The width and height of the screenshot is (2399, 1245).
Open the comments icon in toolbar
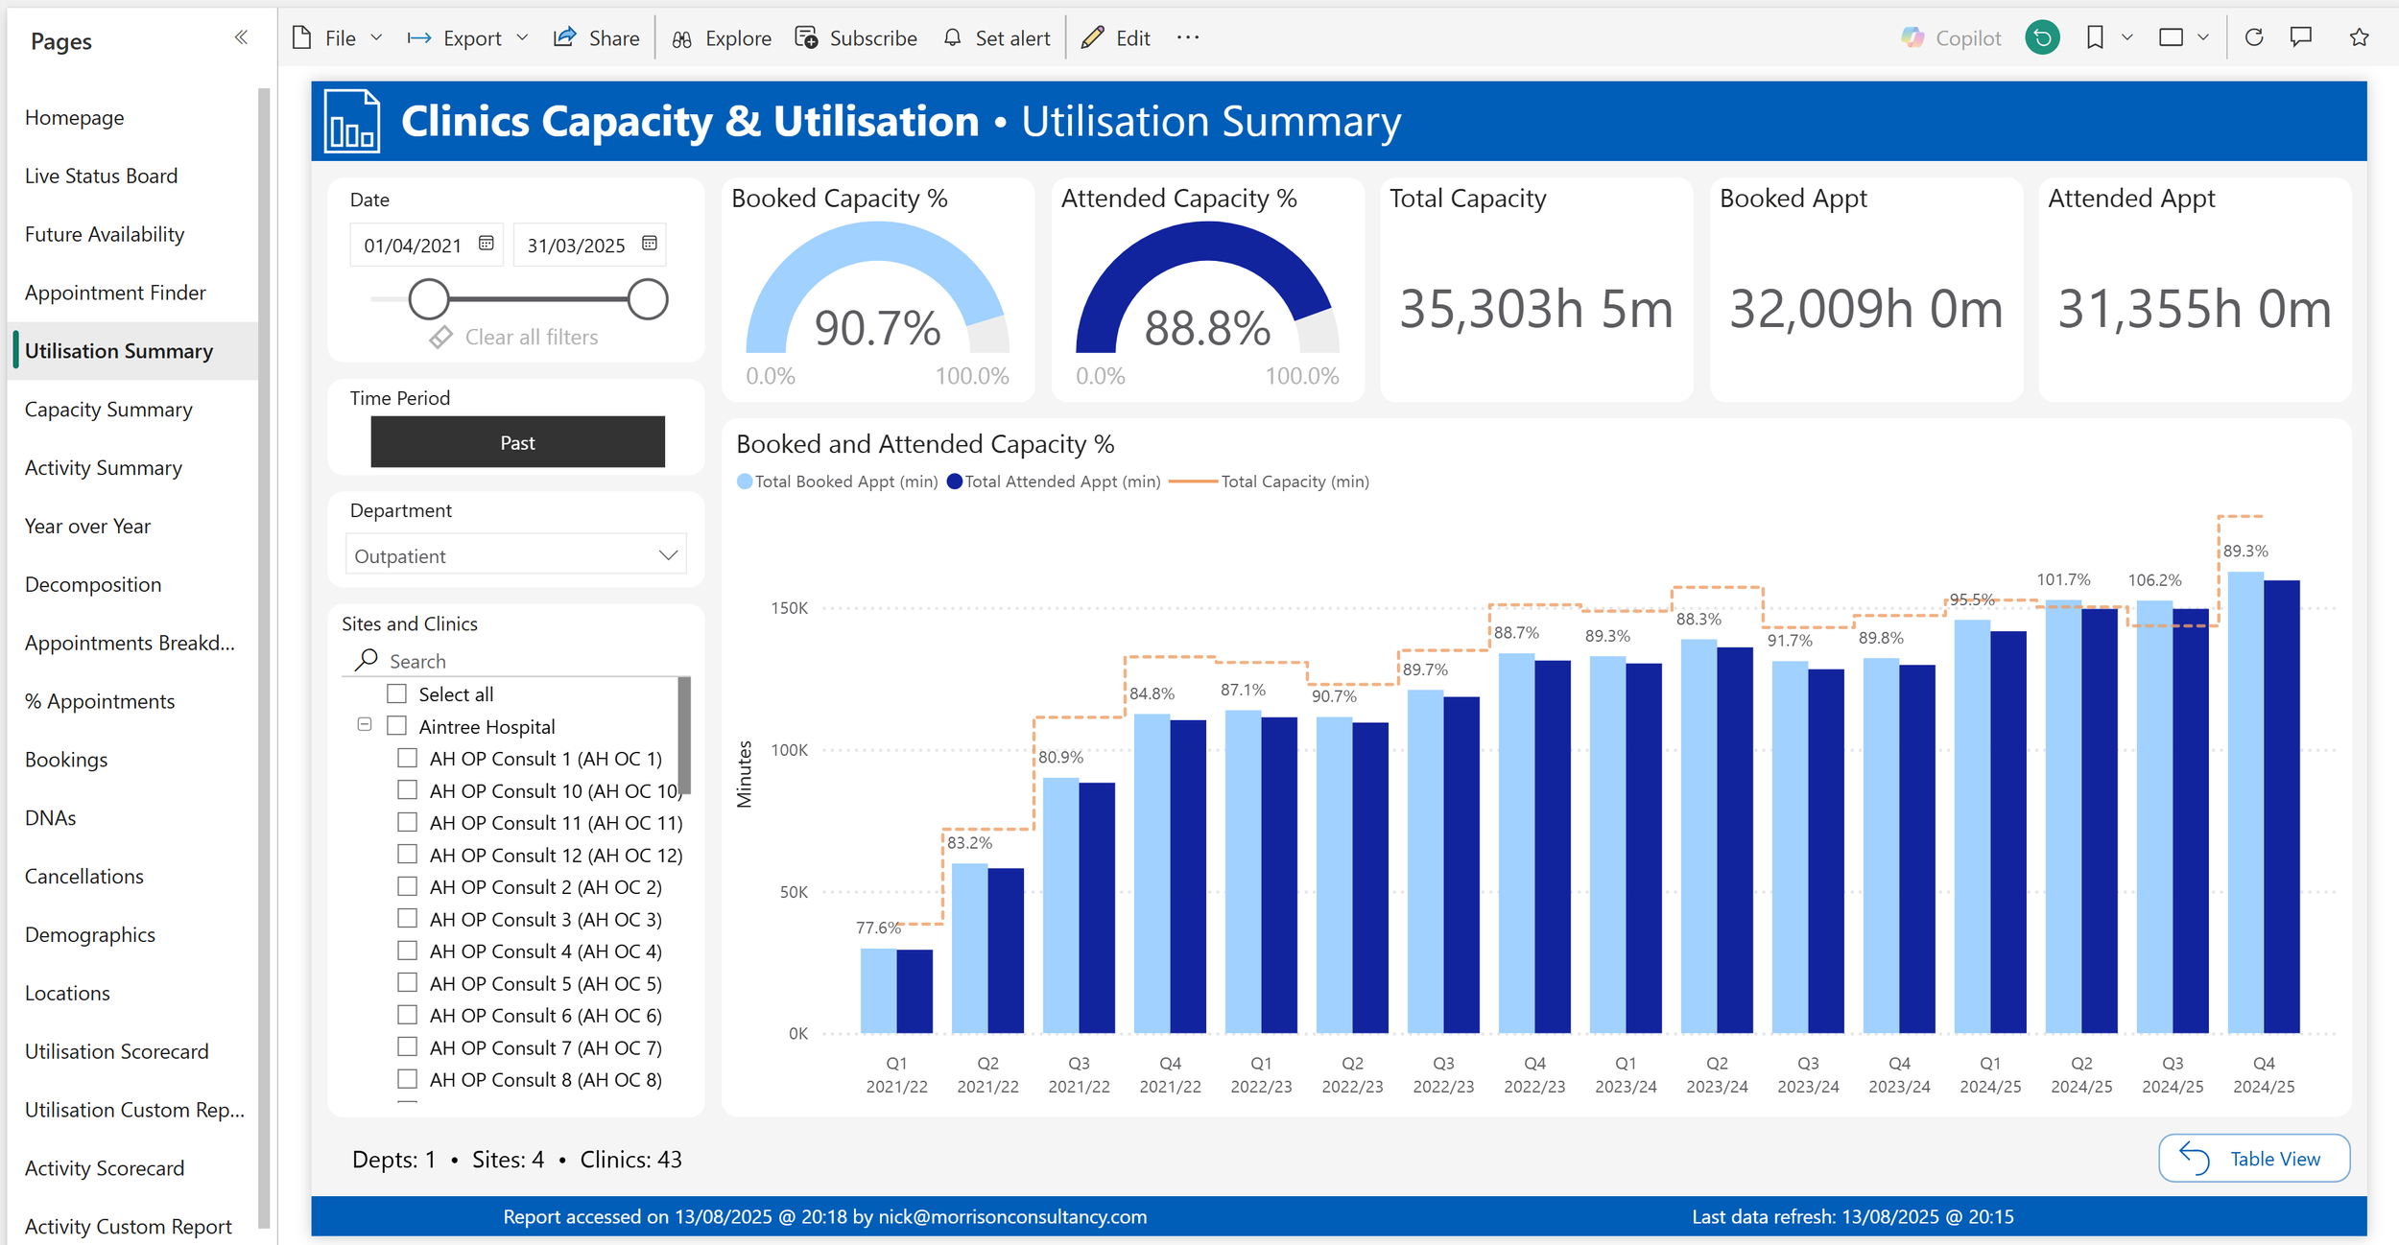(x=2301, y=37)
